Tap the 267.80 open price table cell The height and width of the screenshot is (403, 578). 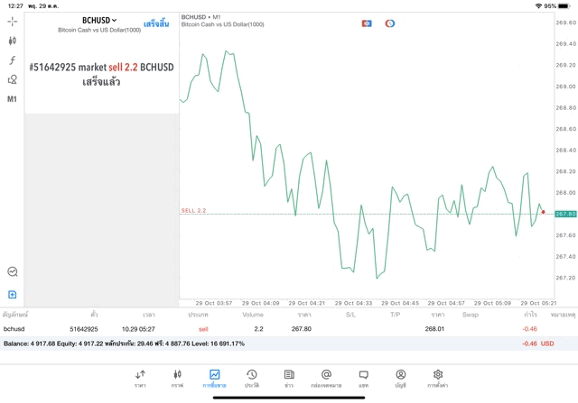click(x=301, y=329)
